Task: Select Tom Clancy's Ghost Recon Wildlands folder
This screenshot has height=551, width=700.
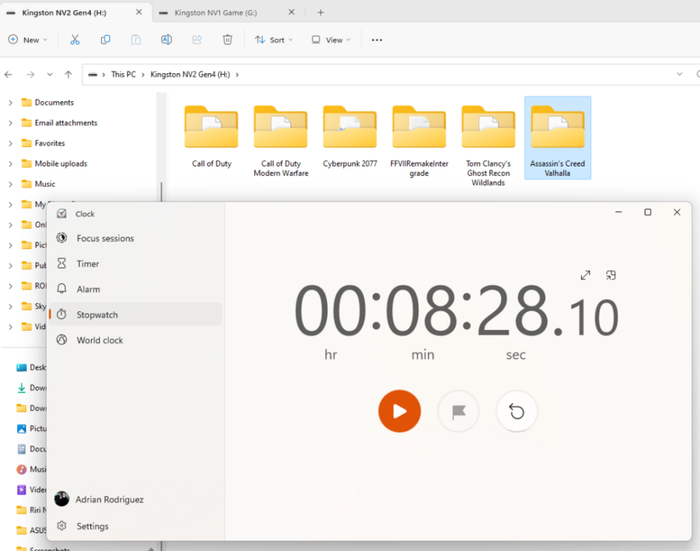Action: tap(488, 146)
